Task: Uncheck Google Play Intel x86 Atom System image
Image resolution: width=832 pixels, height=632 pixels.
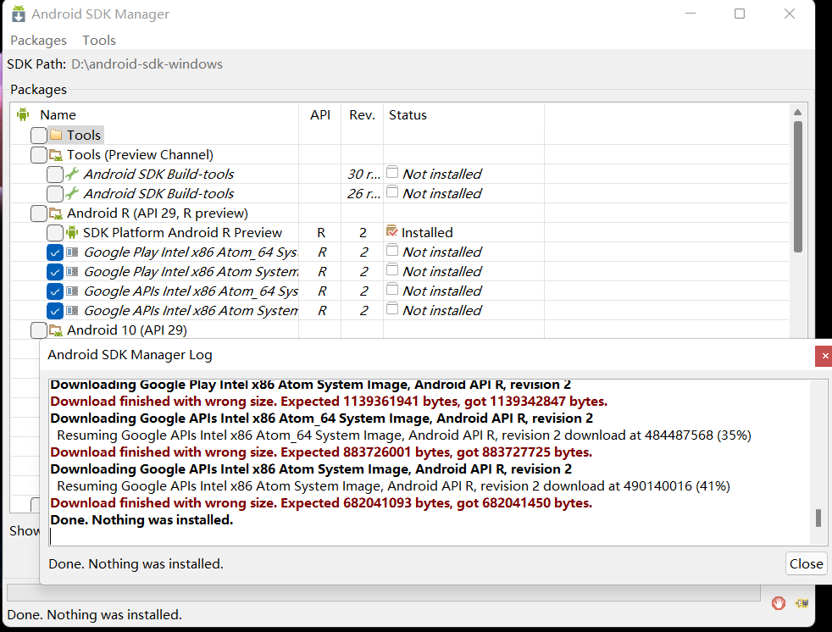Action: tap(55, 272)
